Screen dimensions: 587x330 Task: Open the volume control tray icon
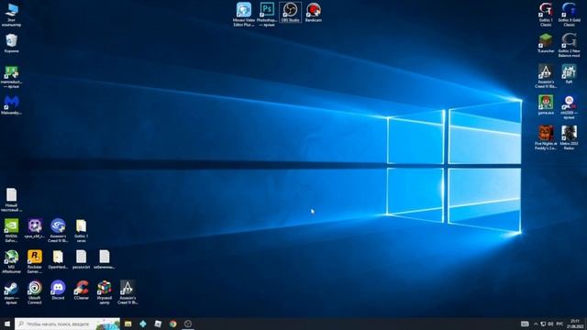[x=550, y=324]
